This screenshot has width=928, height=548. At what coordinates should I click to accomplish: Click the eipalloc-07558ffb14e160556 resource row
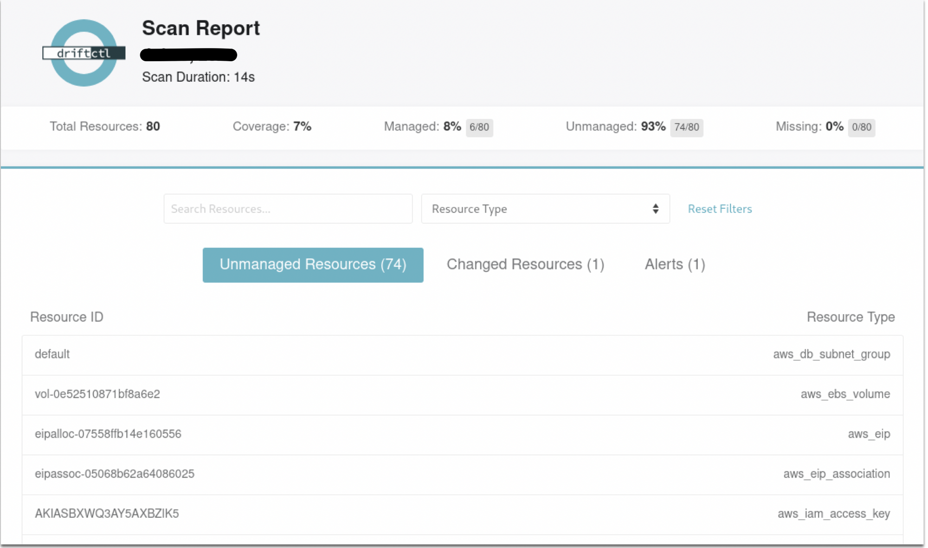pyautogui.click(x=462, y=434)
